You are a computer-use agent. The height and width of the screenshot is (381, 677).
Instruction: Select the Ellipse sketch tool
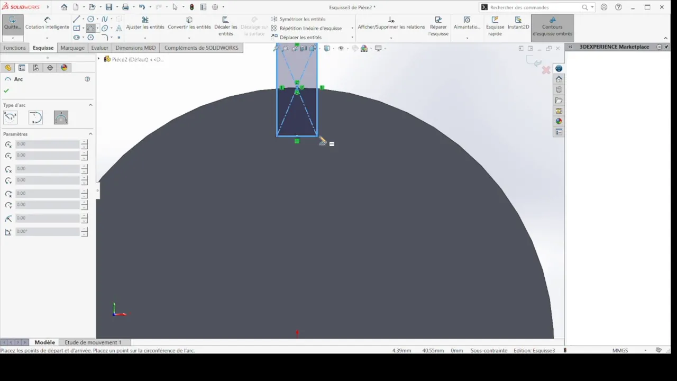[105, 28]
